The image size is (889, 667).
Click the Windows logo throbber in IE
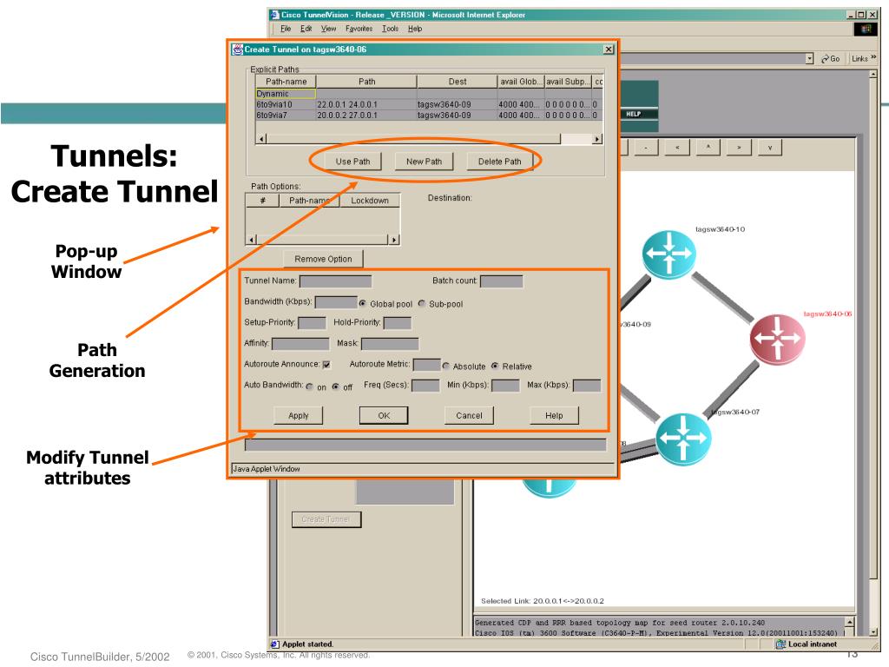click(866, 29)
